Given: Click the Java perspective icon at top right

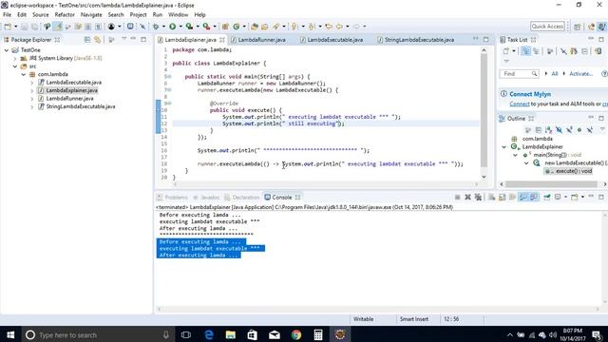Looking at the screenshot, I should pyautogui.click(x=601, y=27).
